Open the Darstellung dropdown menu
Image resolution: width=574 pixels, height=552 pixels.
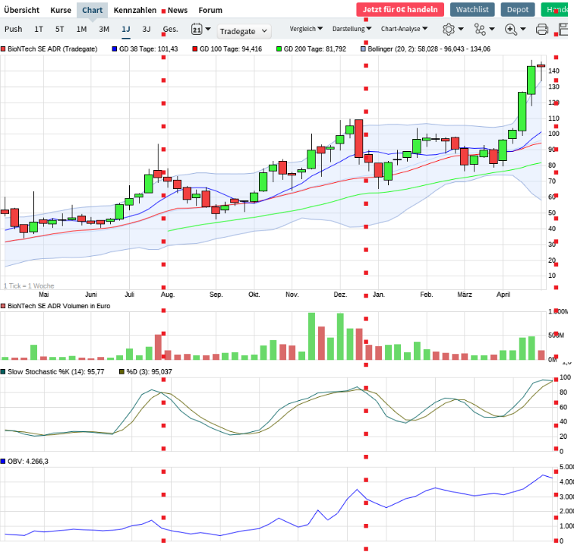(352, 29)
